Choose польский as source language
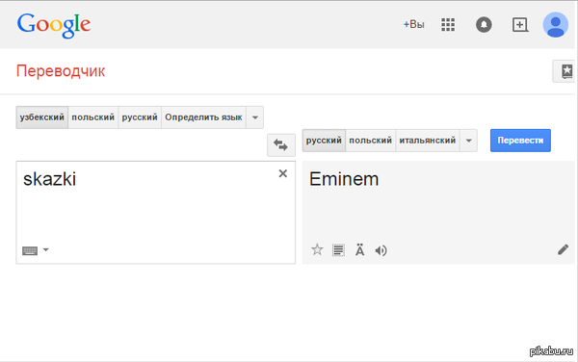The height and width of the screenshot is (362, 578). click(x=92, y=117)
